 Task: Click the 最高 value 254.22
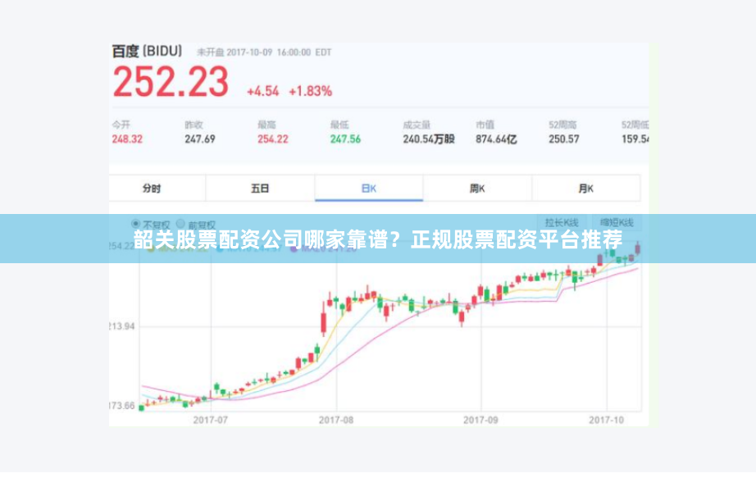[x=272, y=139]
